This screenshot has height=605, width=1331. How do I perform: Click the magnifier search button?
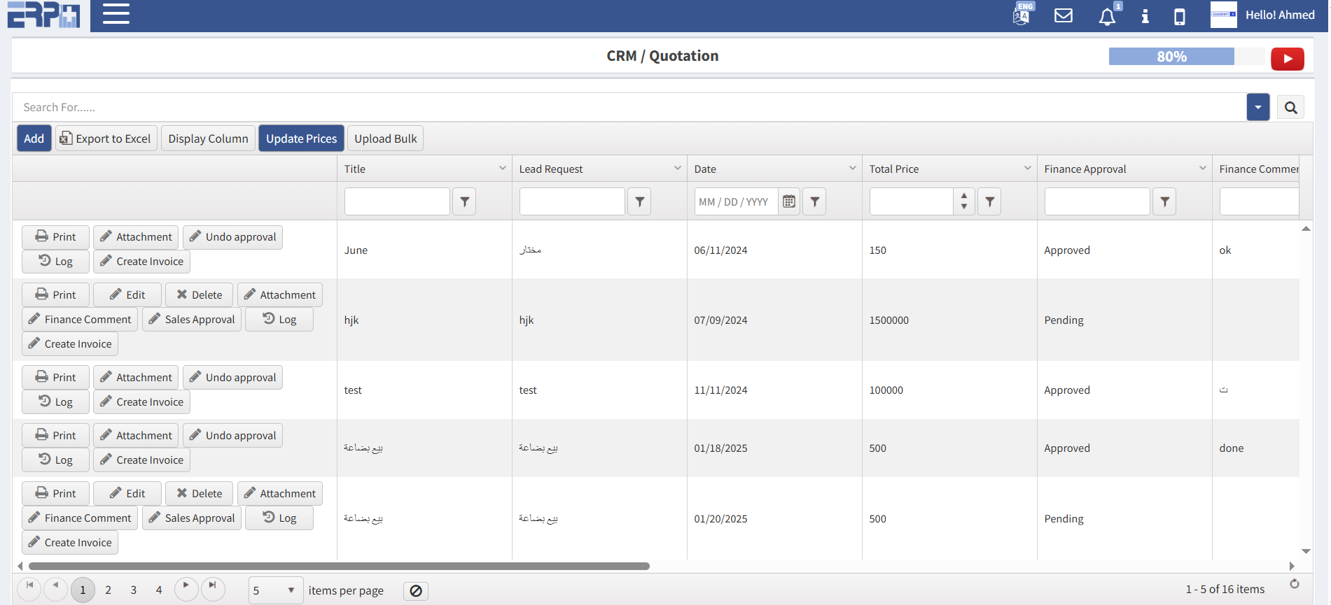pyautogui.click(x=1290, y=108)
